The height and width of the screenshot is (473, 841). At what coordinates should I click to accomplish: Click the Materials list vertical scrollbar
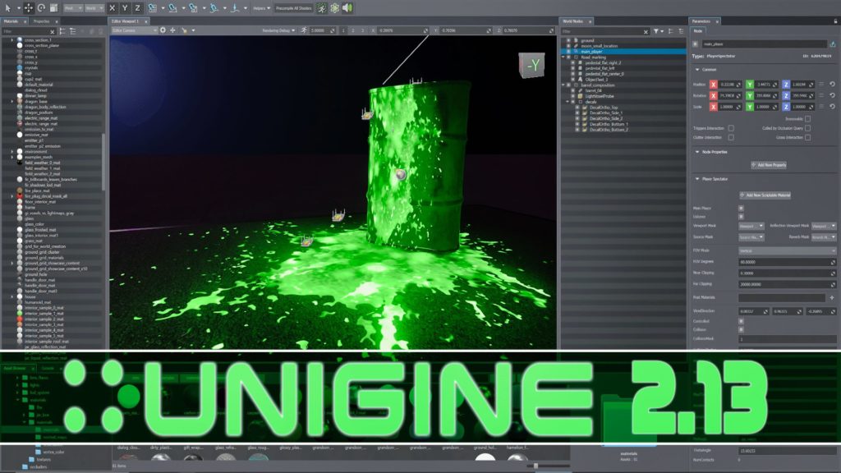point(103,161)
